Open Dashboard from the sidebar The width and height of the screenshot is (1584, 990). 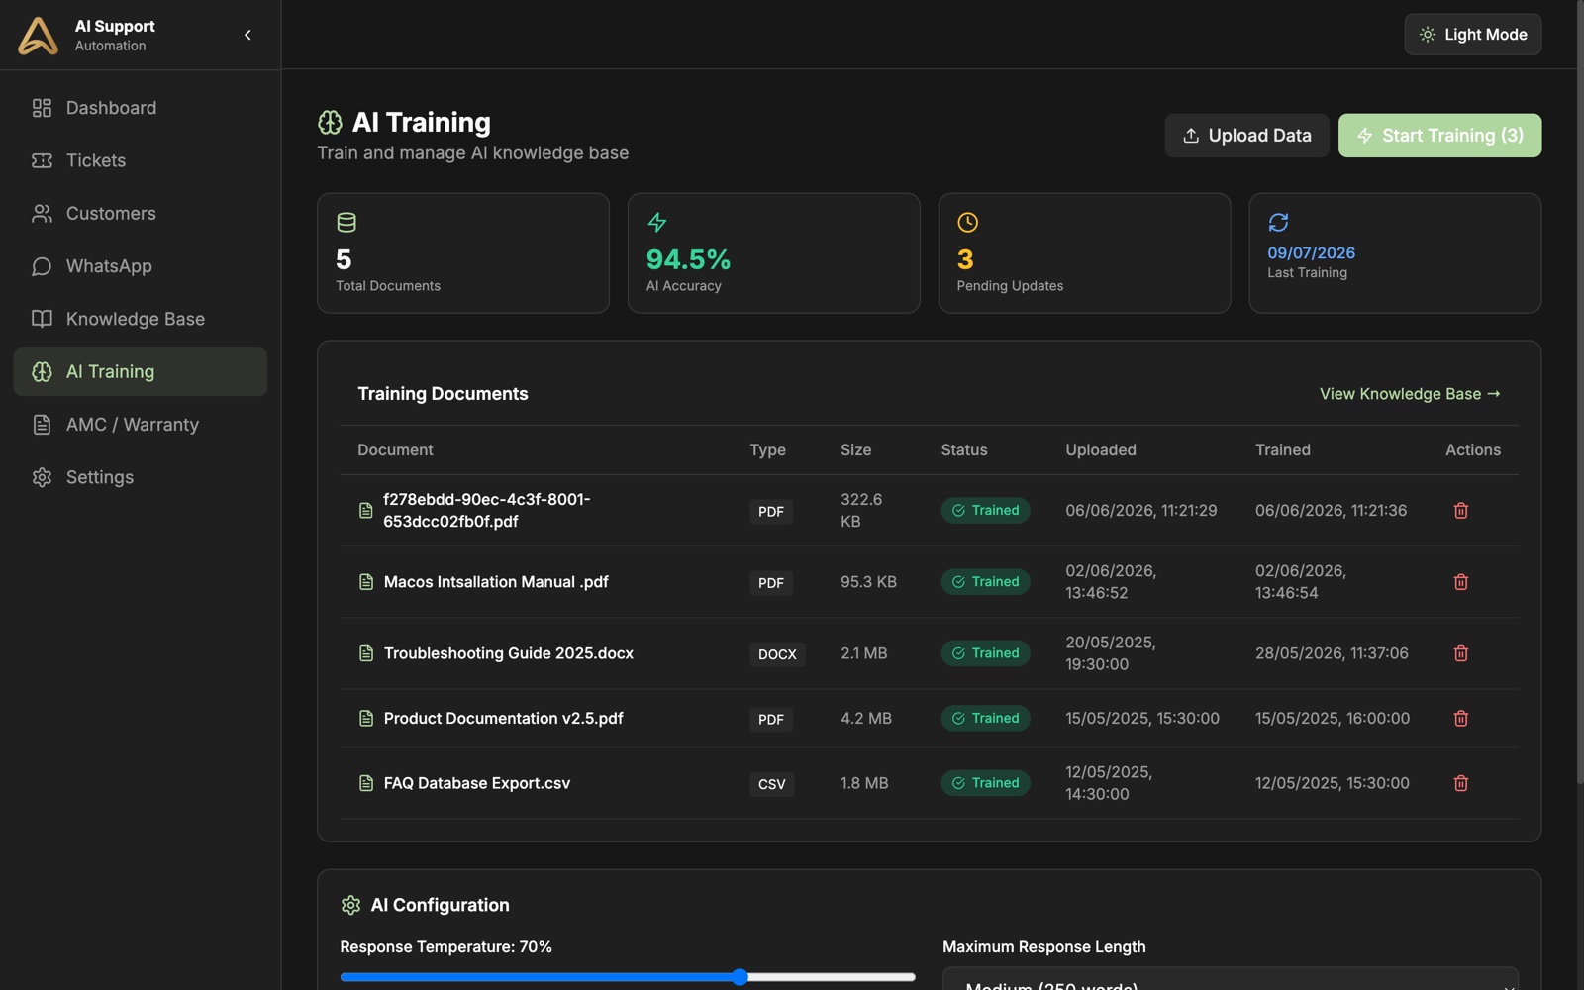click(141, 108)
